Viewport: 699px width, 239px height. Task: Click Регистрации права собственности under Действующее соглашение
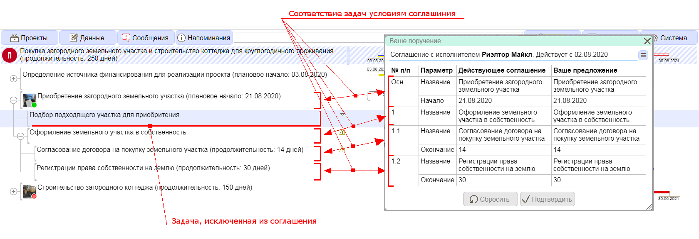tap(497, 165)
